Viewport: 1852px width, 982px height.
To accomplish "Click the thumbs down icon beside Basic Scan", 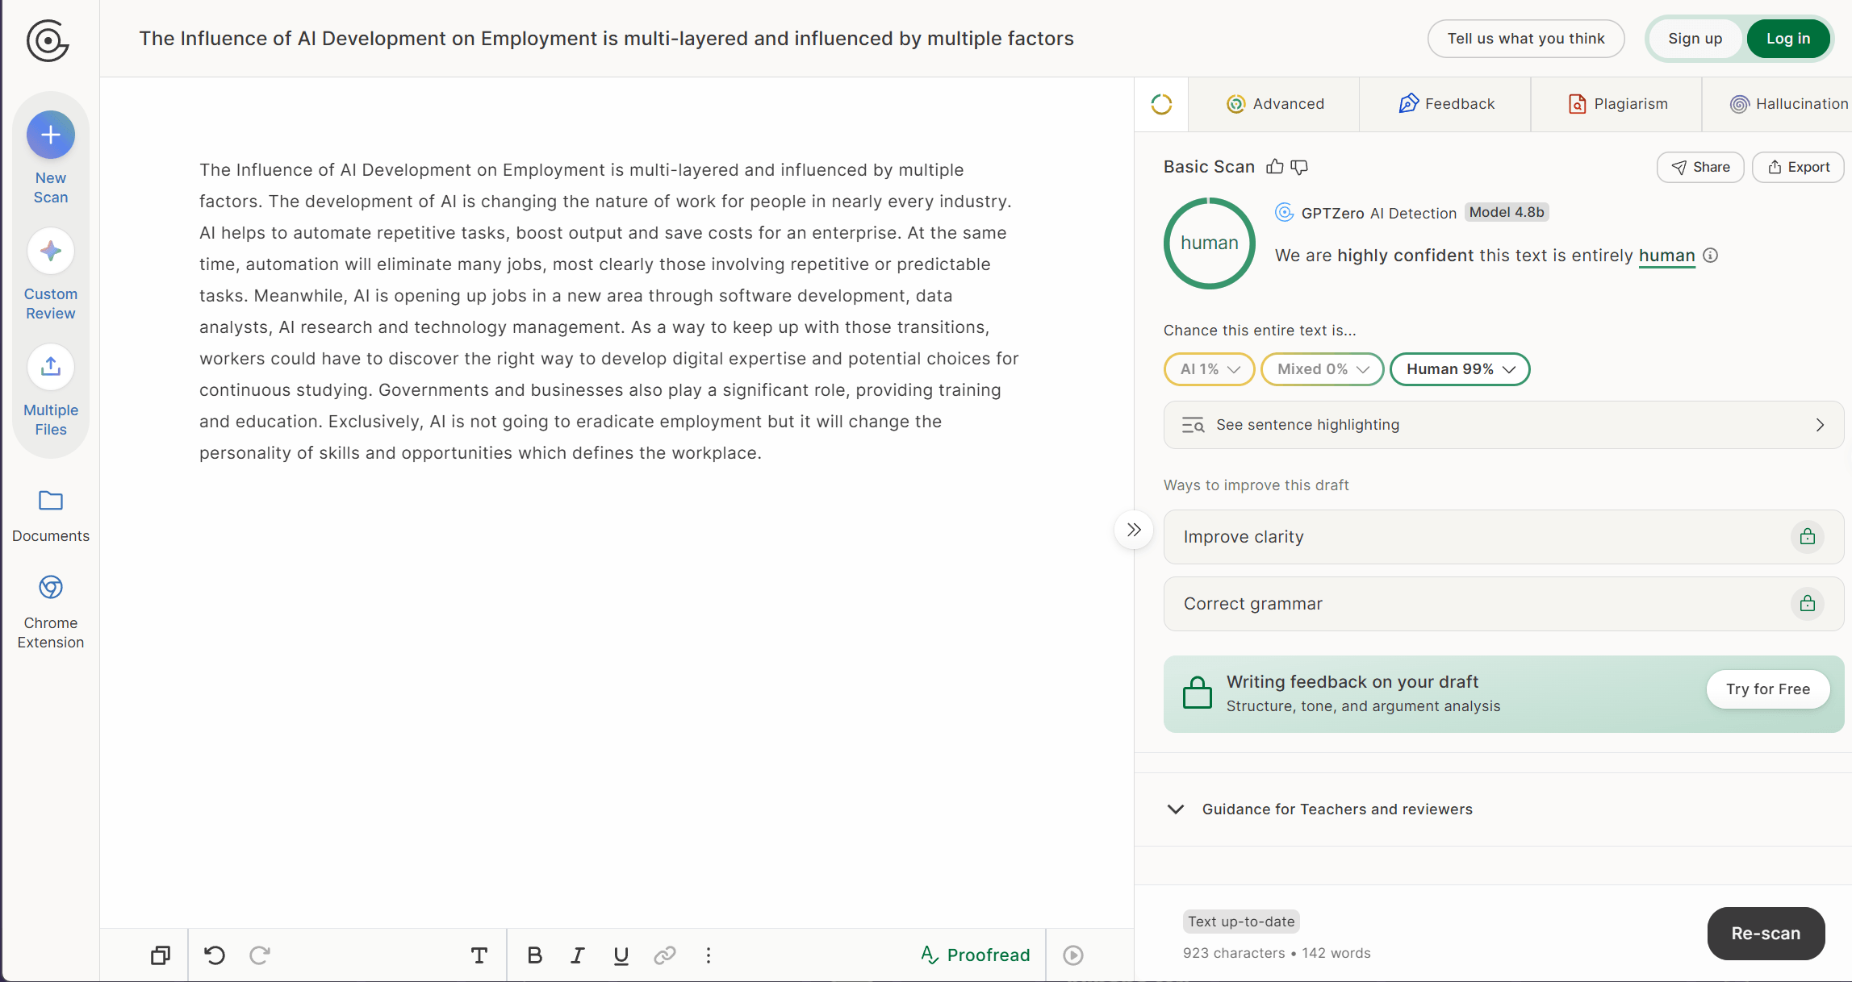I will coord(1299,167).
